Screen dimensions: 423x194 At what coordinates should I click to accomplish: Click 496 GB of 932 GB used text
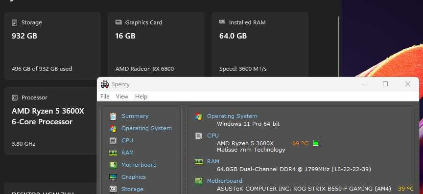(x=42, y=69)
